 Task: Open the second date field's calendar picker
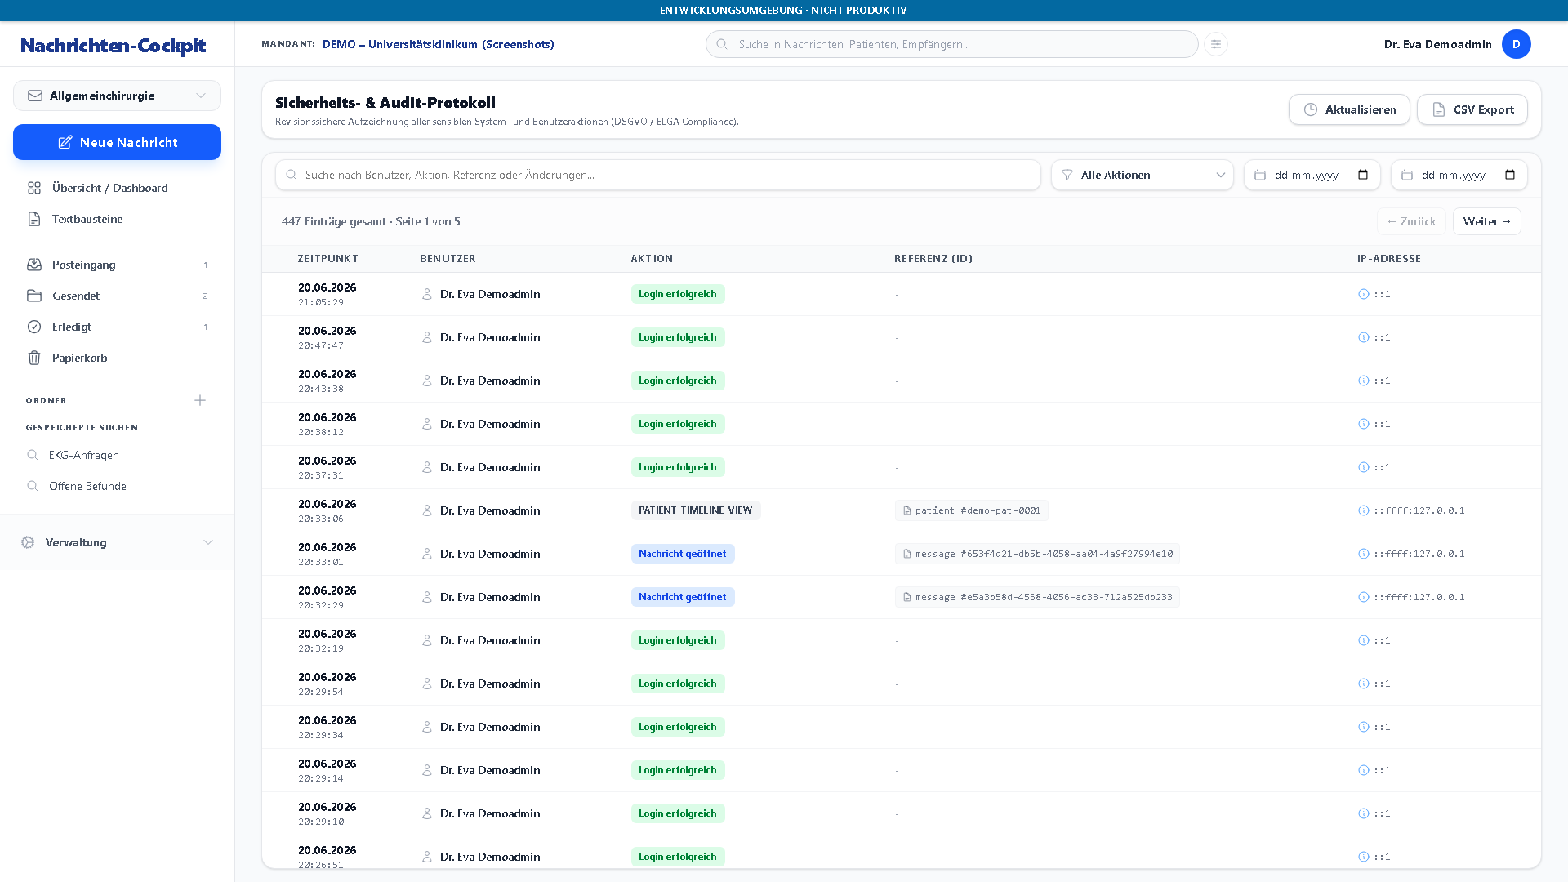(x=1510, y=175)
